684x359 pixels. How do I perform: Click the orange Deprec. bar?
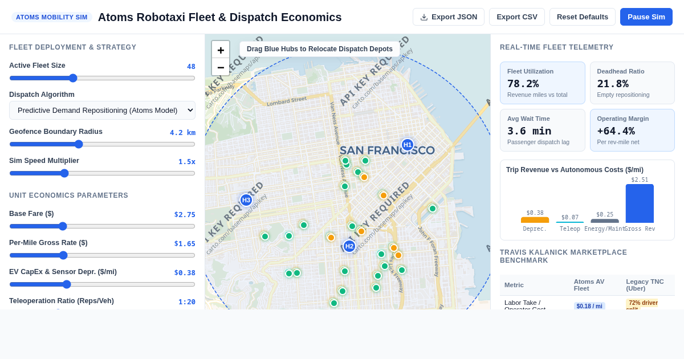(535, 220)
